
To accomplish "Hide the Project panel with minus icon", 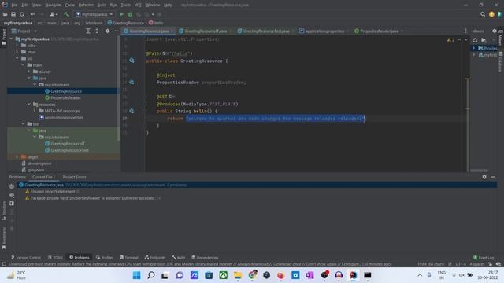I will [x=117, y=31].
